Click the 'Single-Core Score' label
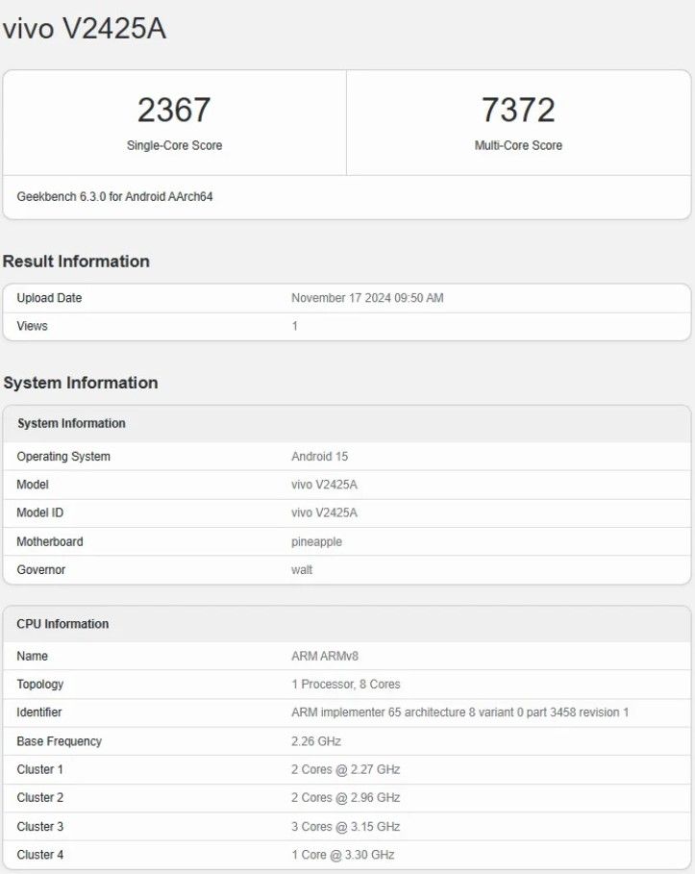The height and width of the screenshot is (874, 695). [x=174, y=145]
